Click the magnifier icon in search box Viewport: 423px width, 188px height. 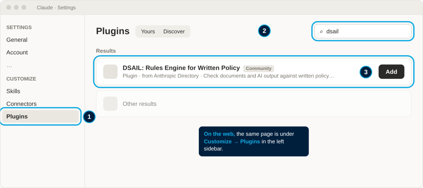(321, 32)
